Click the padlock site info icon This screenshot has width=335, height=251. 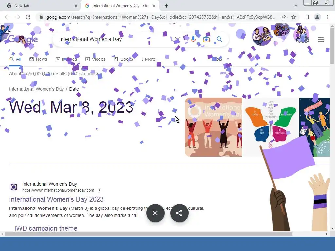click(x=41, y=17)
